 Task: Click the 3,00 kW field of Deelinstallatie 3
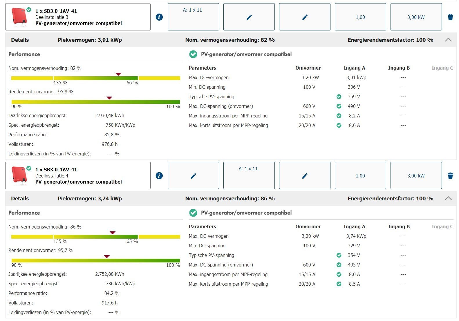(x=416, y=17)
